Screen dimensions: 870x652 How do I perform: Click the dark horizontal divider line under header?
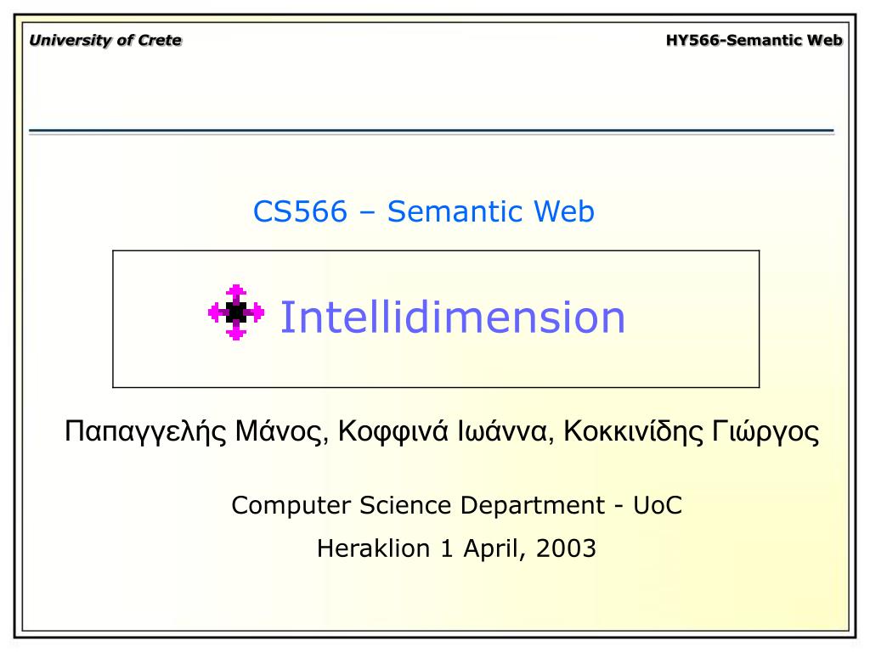coord(431,132)
